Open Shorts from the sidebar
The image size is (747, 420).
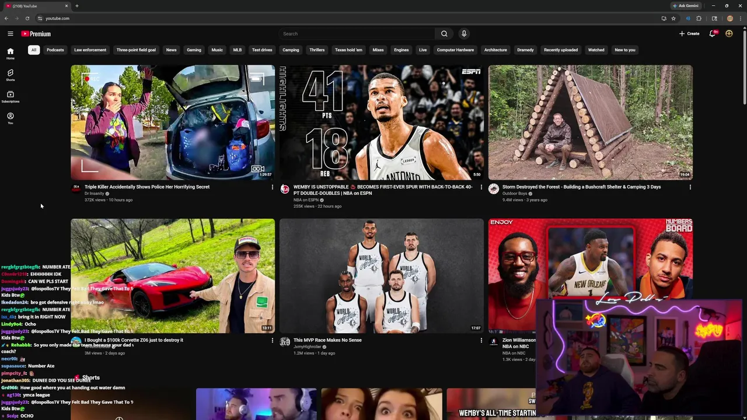(10, 75)
